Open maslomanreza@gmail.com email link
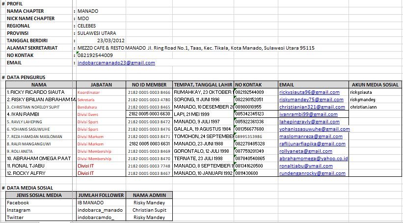Viewport: 403px width, 223px height. [311, 137]
